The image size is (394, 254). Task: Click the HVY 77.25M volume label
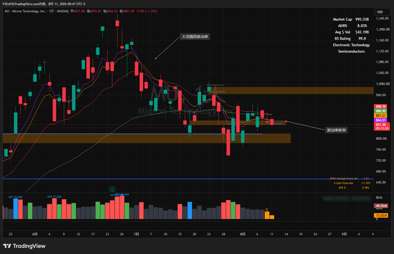55,197
